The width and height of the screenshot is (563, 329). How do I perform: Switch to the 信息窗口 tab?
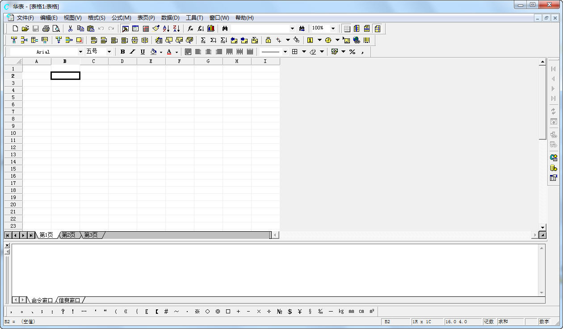[70, 300]
